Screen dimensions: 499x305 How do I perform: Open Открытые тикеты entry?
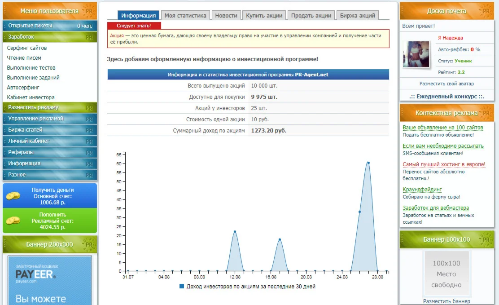pos(50,26)
